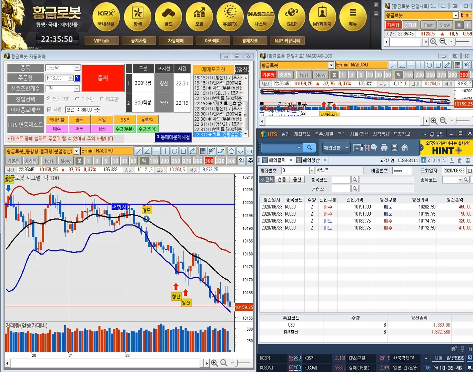Open the 메뉴 hamburger icon
Screen dimensions: 473x372
click(353, 17)
